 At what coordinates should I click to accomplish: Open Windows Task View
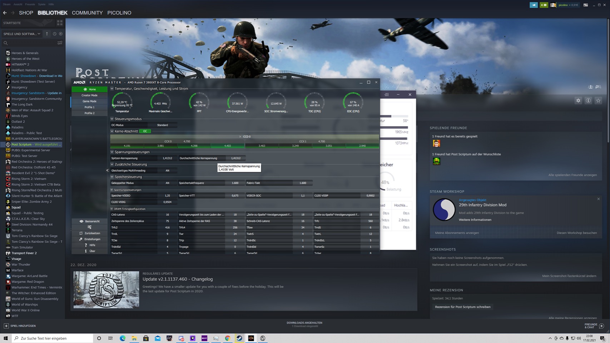(x=110, y=338)
